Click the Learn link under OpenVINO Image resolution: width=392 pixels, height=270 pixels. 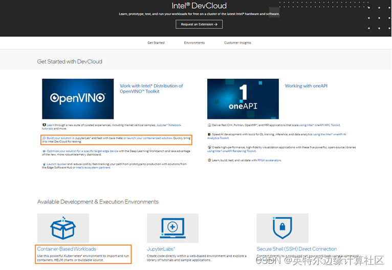pos(50,125)
